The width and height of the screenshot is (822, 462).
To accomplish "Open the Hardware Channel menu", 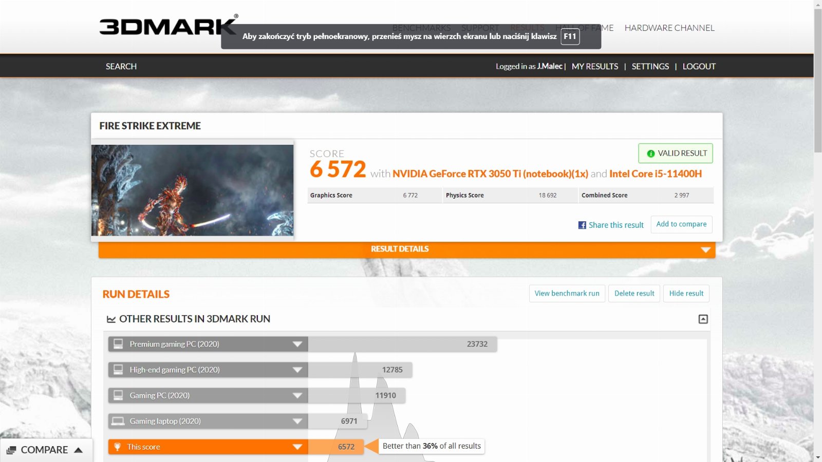I will pos(669,28).
